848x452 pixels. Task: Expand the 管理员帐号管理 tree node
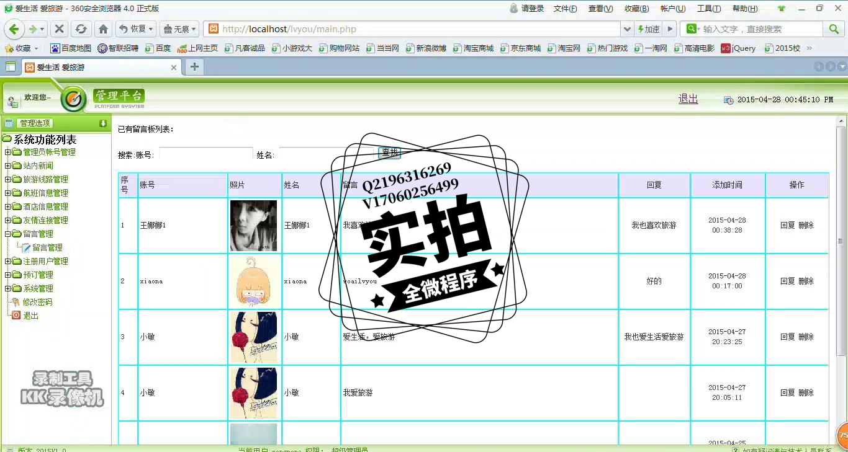pyautogui.click(x=7, y=152)
